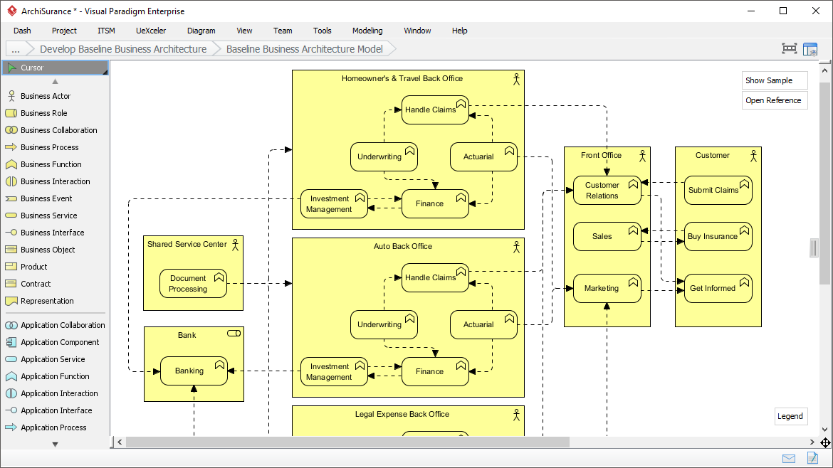Viewport: 833px width, 468px height.
Task: Open the Dash menu
Action: (x=22, y=31)
